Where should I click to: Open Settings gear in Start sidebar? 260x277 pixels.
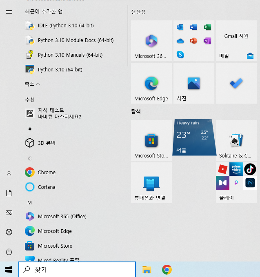(9, 232)
